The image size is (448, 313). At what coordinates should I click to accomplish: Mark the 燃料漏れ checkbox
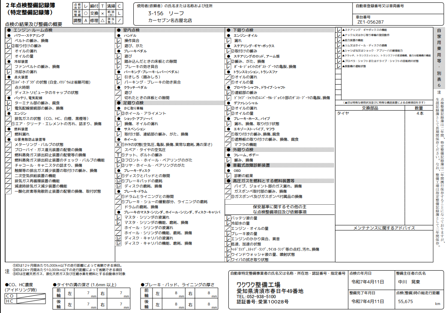click(8, 134)
